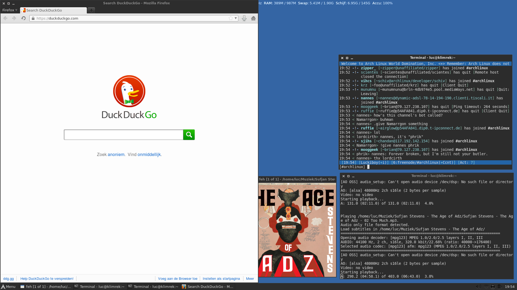Click the printer tray icon
Screen dimensions: 517x290
pos(493,287)
